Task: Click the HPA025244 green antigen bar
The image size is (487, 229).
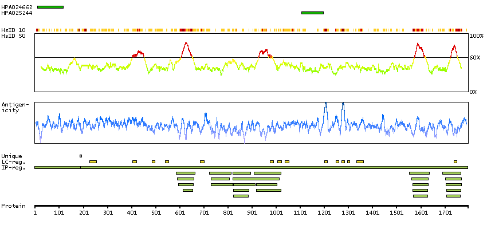Action: click(x=312, y=13)
